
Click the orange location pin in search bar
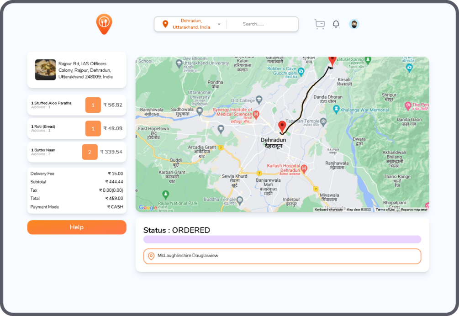[x=165, y=24]
